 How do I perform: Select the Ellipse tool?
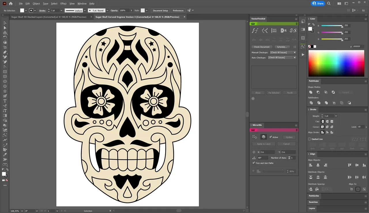coord(5,81)
